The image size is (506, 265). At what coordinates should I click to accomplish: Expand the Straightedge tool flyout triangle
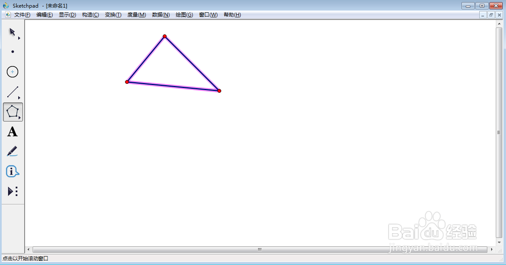tap(19, 98)
